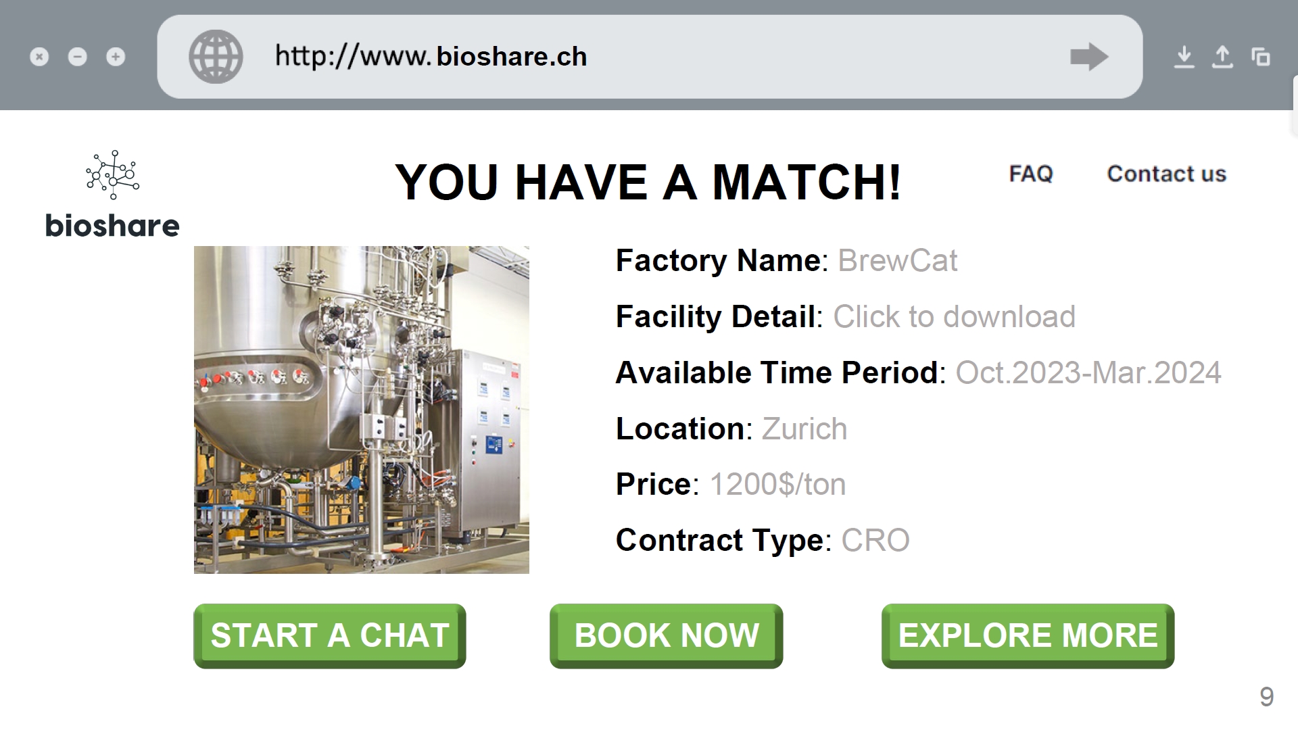Click the browser close circle button
1298x730 pixels.
[x=39, y=57]
